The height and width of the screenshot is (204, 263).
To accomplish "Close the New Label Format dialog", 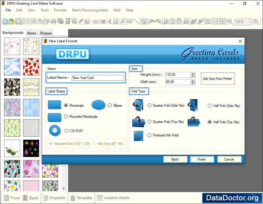I will click(x=240, y=41).
